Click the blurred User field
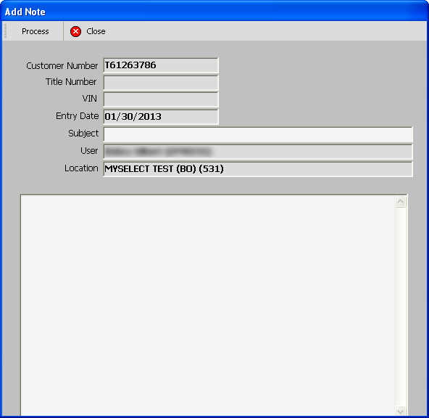This screenshot has height=418, width=429. [x=258, y=152]
